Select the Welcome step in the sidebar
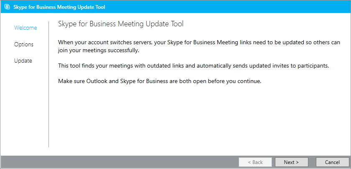The width and height of the screenshot is (351, 169). 25,28
